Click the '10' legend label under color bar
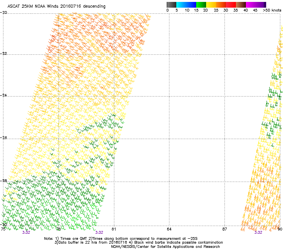283x249 pixels. pos(187,10)
